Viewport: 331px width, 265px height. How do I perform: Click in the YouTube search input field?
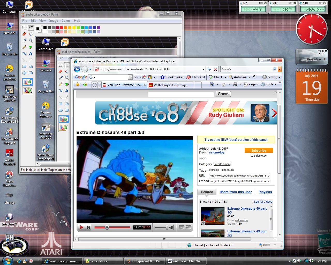(x=180, y=94)
